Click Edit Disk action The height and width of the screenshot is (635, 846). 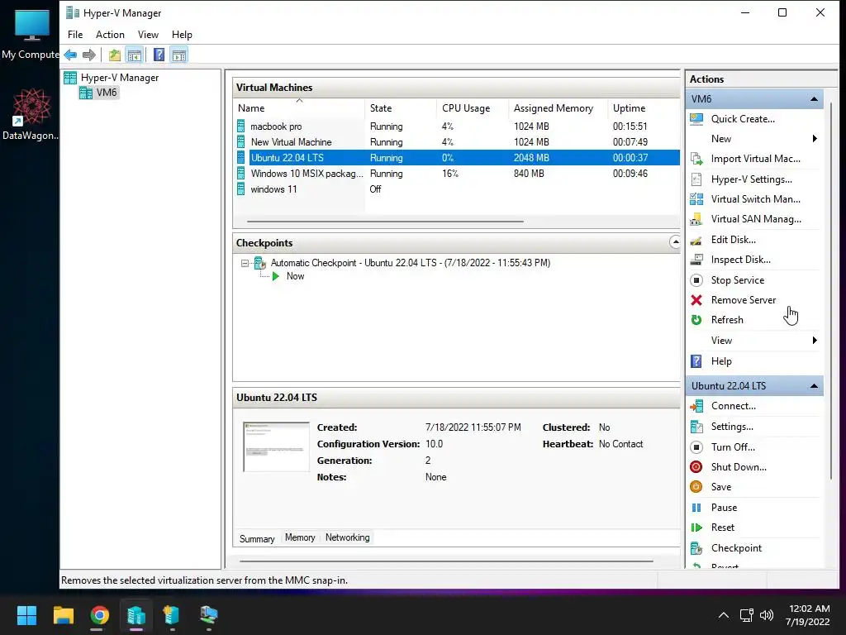pos(734,240)
